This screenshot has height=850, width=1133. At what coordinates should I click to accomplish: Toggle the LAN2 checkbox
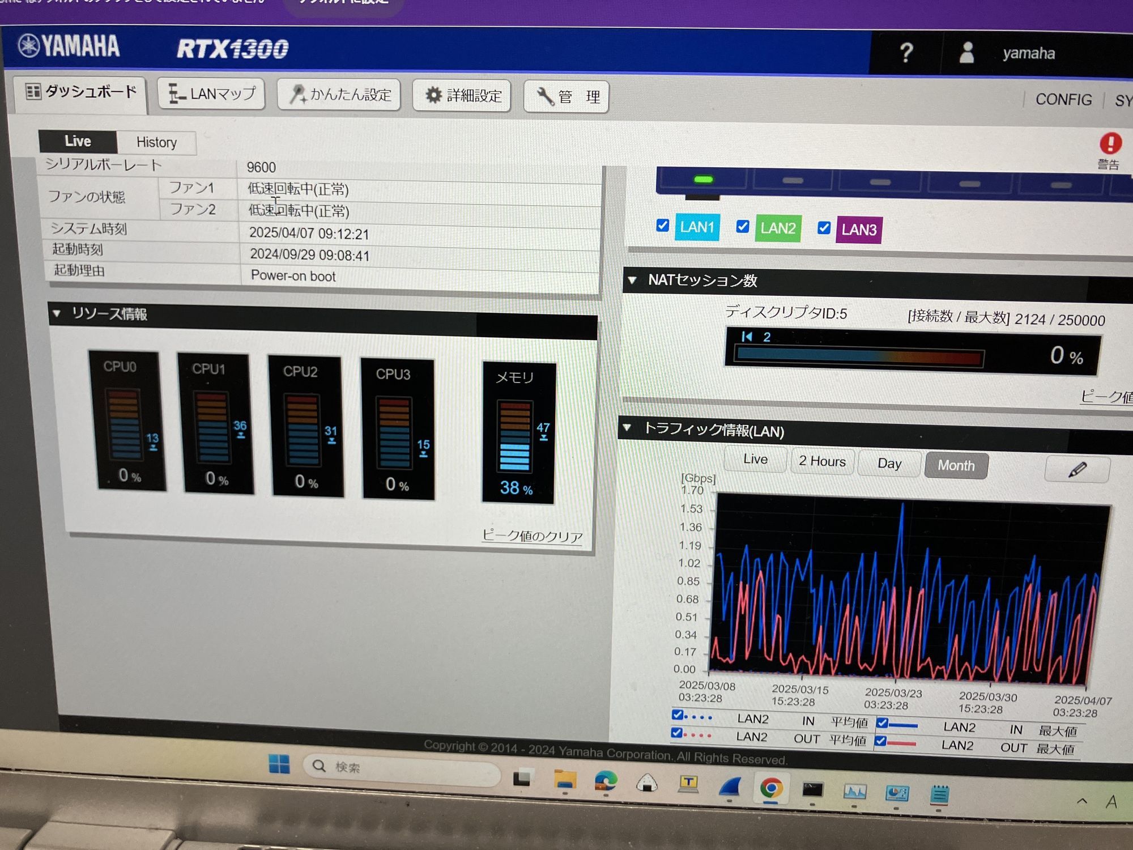click(743, 227)
